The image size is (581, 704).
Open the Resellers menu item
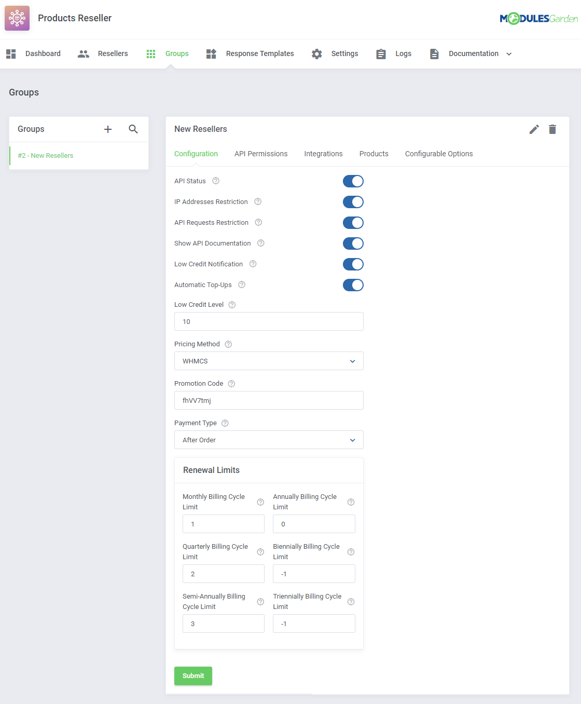click(113, 54)
